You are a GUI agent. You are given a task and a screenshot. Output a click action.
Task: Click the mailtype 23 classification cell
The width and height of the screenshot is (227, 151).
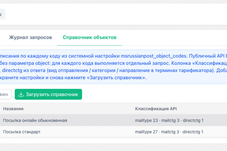pos(146,120)
